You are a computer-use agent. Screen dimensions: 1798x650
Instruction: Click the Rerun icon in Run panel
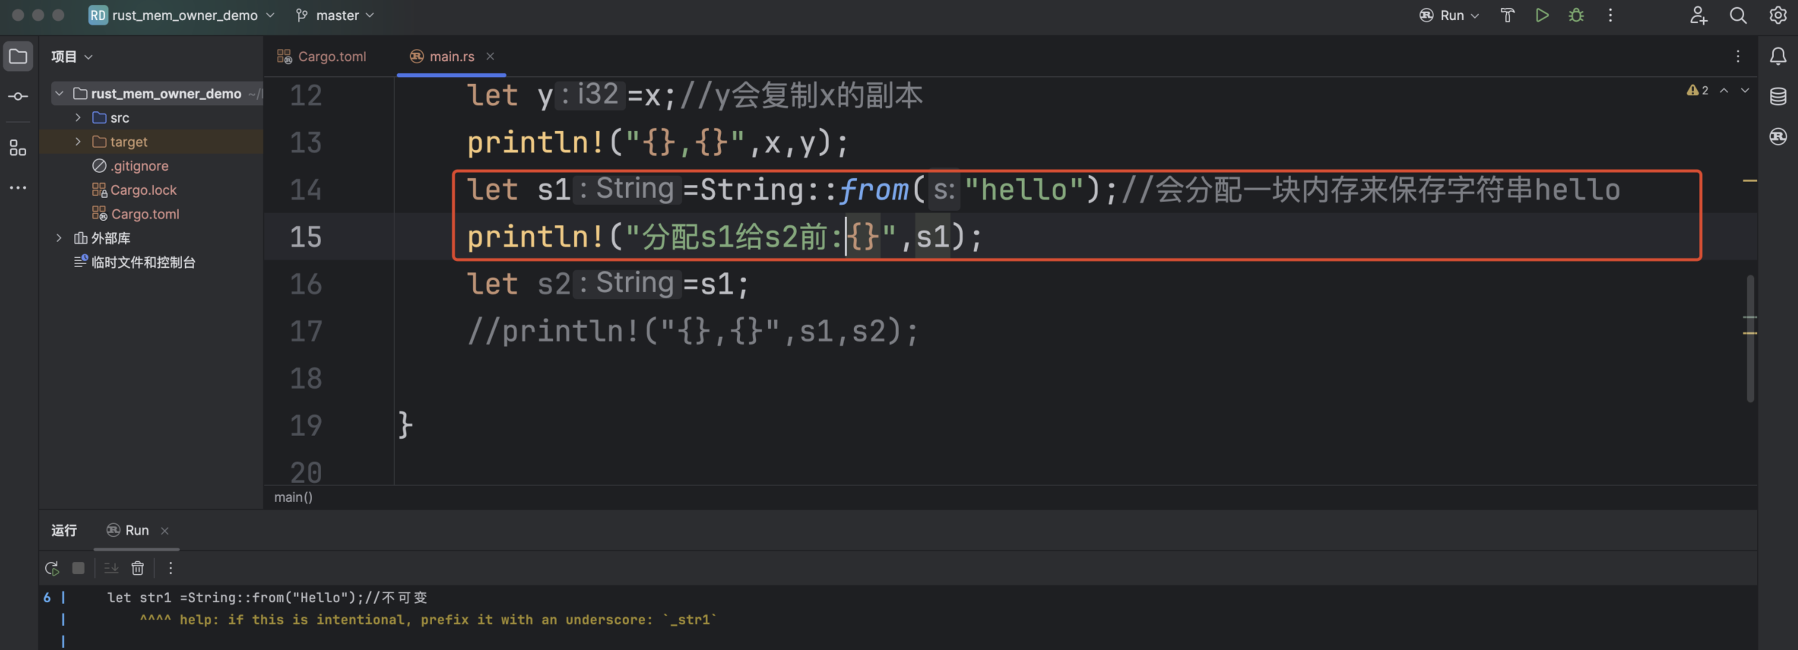coord(52,568)
